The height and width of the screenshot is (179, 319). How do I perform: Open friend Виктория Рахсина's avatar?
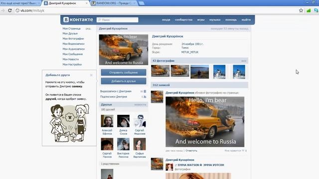click(123, 144)
